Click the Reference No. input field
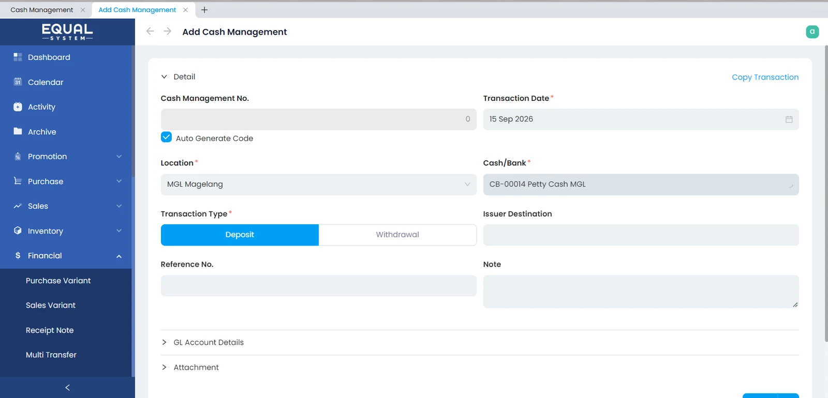This screenshot has width=828, height=398. 318,285
